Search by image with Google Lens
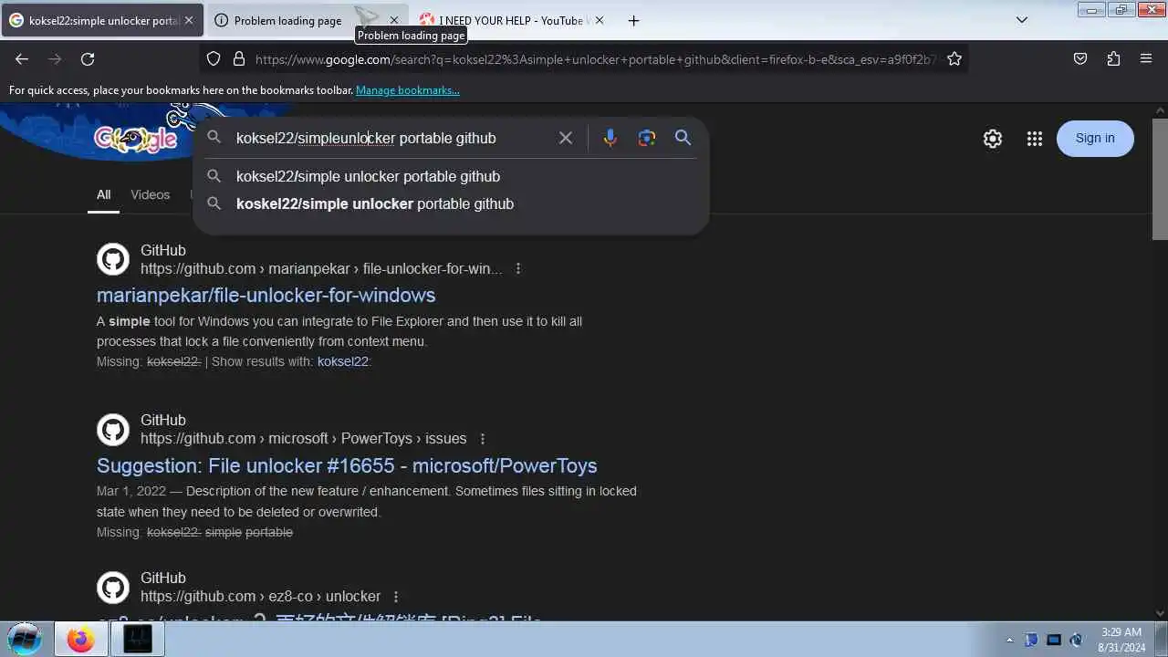This screenshot has height=657, width=1168. click(647, 138)
